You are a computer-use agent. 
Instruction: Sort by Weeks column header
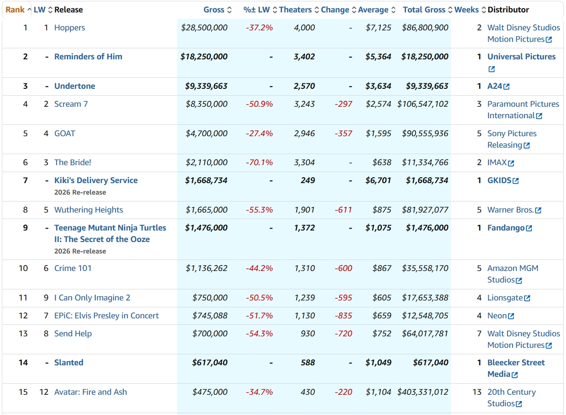pos(466,10)
